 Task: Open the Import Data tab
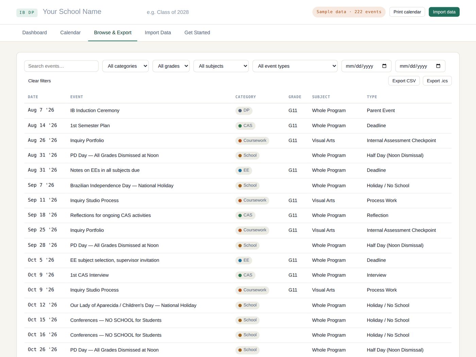pos(158,33)
